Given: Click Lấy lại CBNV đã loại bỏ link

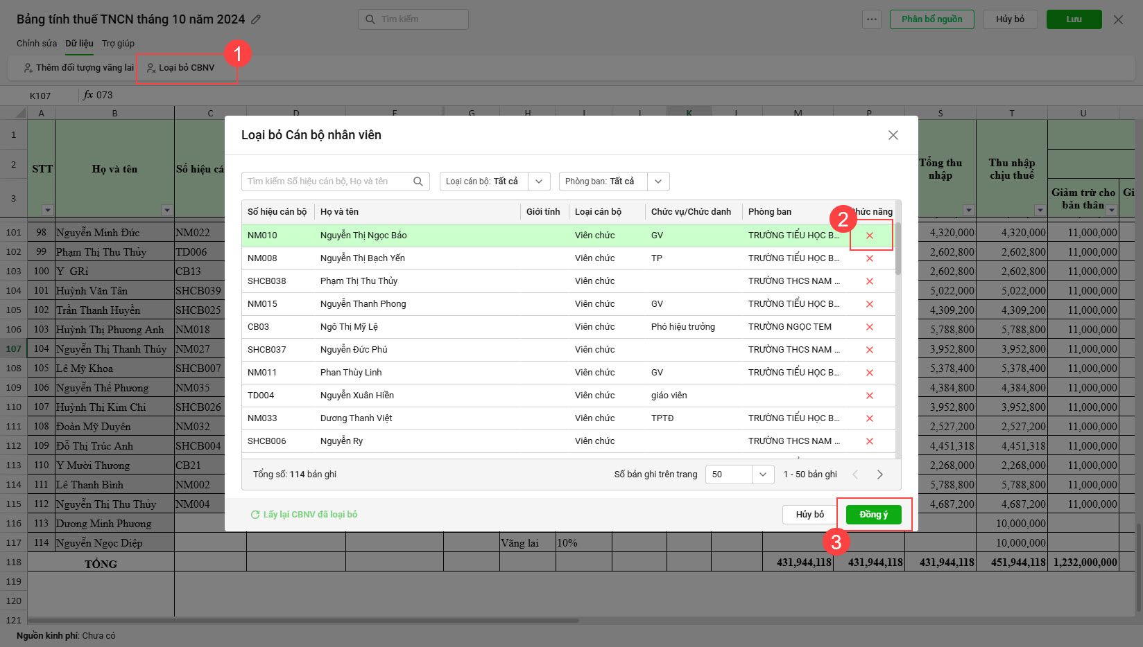Looking at the screenshot, I should [304, 515].
